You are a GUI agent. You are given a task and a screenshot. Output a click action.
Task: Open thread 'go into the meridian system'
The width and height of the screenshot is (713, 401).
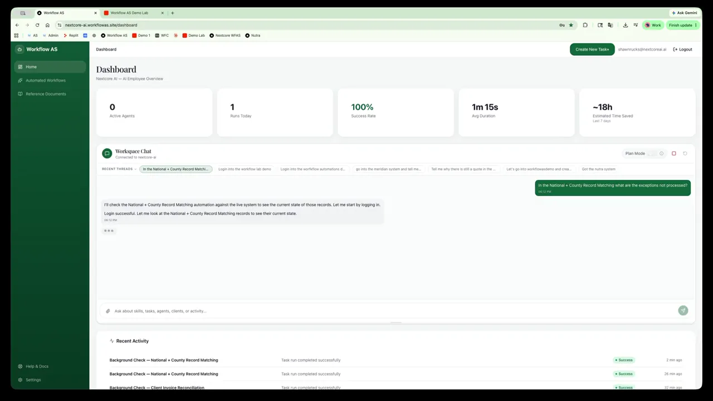(388, 169)
